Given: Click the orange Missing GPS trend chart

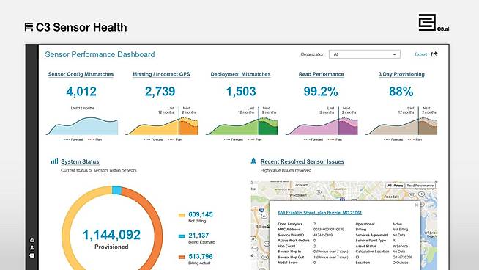Looking at the screenshot, I should 162,126.
